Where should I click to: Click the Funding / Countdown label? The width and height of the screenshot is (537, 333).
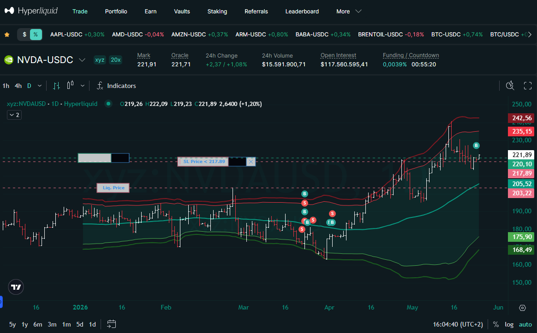click(411, 55)
